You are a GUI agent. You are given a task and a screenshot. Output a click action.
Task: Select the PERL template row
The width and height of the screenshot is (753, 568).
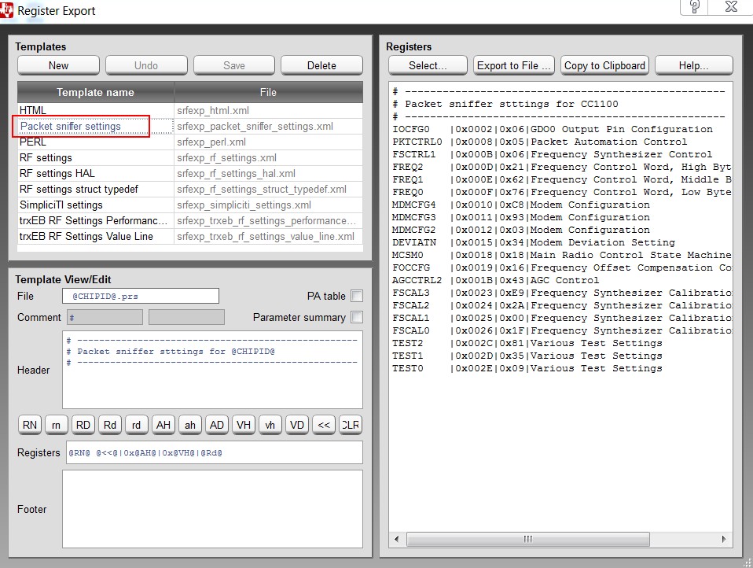point(96,142)
